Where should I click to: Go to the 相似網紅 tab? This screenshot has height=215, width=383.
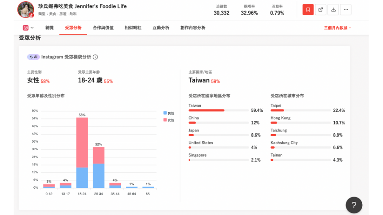(133, 28)
